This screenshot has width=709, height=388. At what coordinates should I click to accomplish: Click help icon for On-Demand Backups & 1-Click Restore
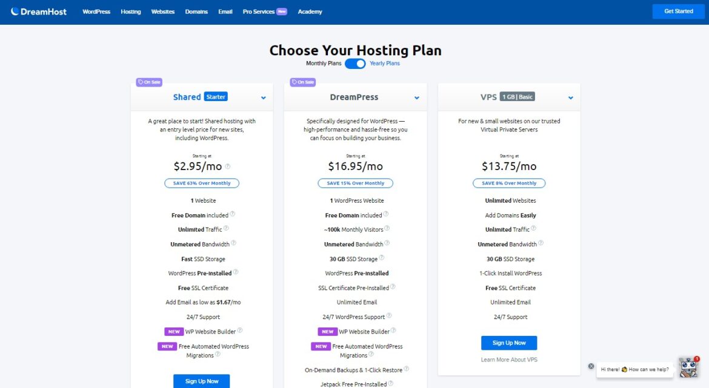click(407, 369)
